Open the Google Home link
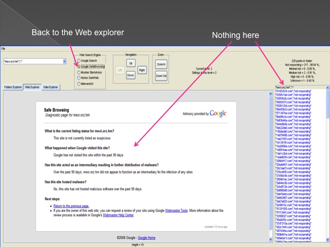The width and height of the screenshot is (330, 247). 147,238
